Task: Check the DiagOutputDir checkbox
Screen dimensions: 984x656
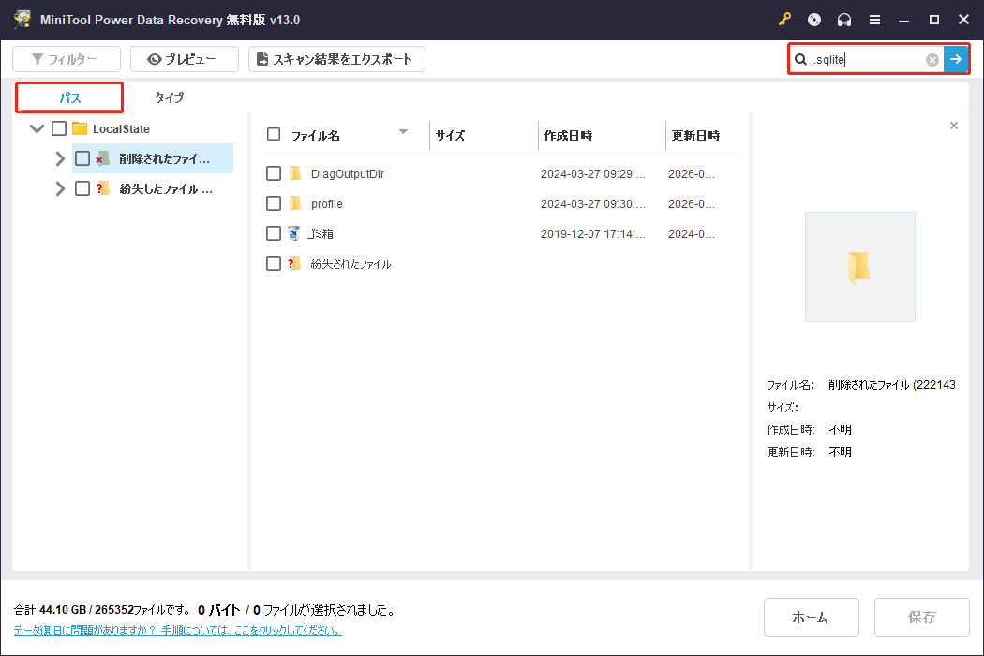Action: click(x=274, y=173)
